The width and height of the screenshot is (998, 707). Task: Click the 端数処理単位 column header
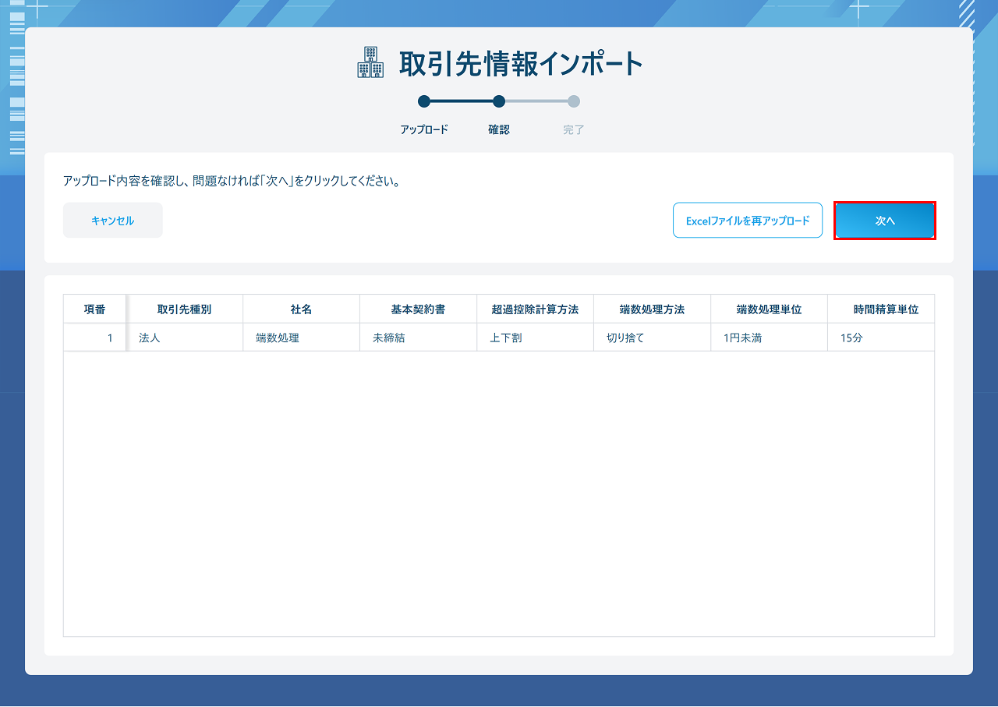[769, 309]
